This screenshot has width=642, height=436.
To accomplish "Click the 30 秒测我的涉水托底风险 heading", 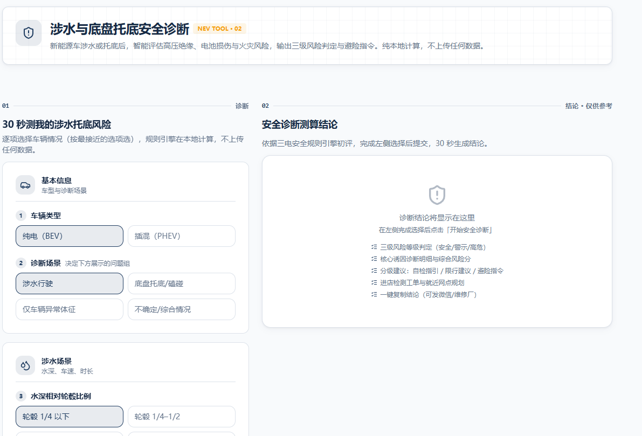I will tap(57, 124).
